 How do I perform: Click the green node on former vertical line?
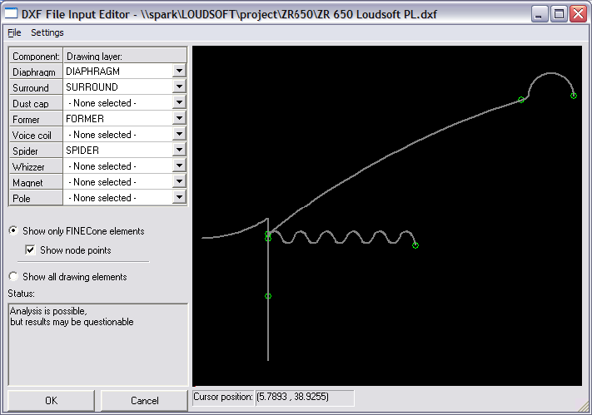(268, 296)
